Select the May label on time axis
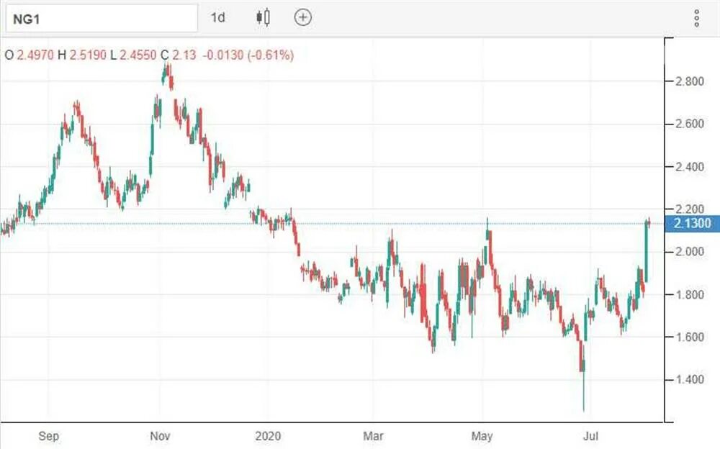The height and width of the screenshot is (449, 720). point(482,435)
